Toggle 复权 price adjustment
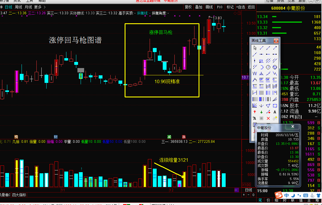The image size is (322, 205). pyautogui.click(x=188, y=7)
